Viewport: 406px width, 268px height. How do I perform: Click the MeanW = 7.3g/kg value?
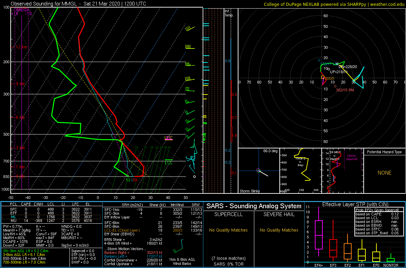pos(17,230)
